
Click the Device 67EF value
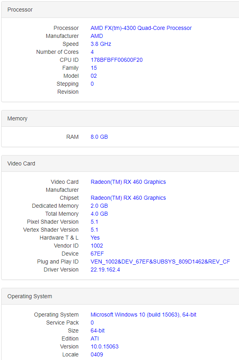click(x=97, y=254)
